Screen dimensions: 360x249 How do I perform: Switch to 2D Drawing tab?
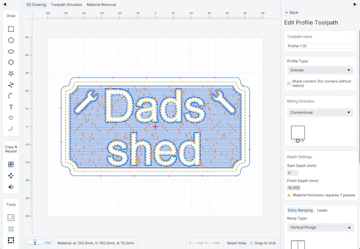36,4
